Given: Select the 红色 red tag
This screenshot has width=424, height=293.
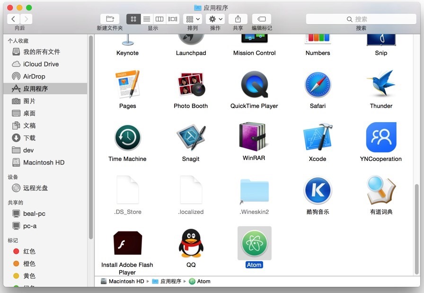Looking at the screenshot, I should [x=45, y=251].
